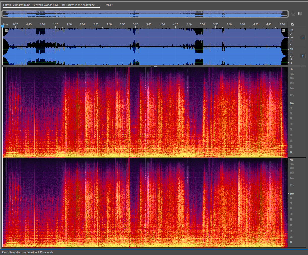This screenshot has height=255, width=308.
Task: Click the 7:00 mark on the timeline ruler
Action: point(282,24)
